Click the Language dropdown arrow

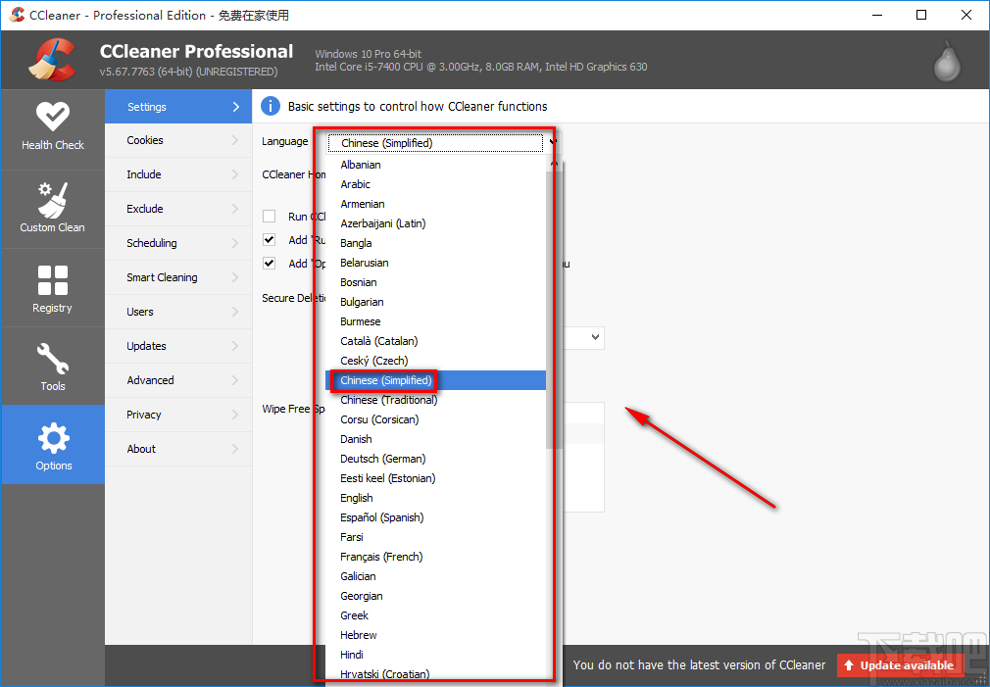[x=553, y=143]
